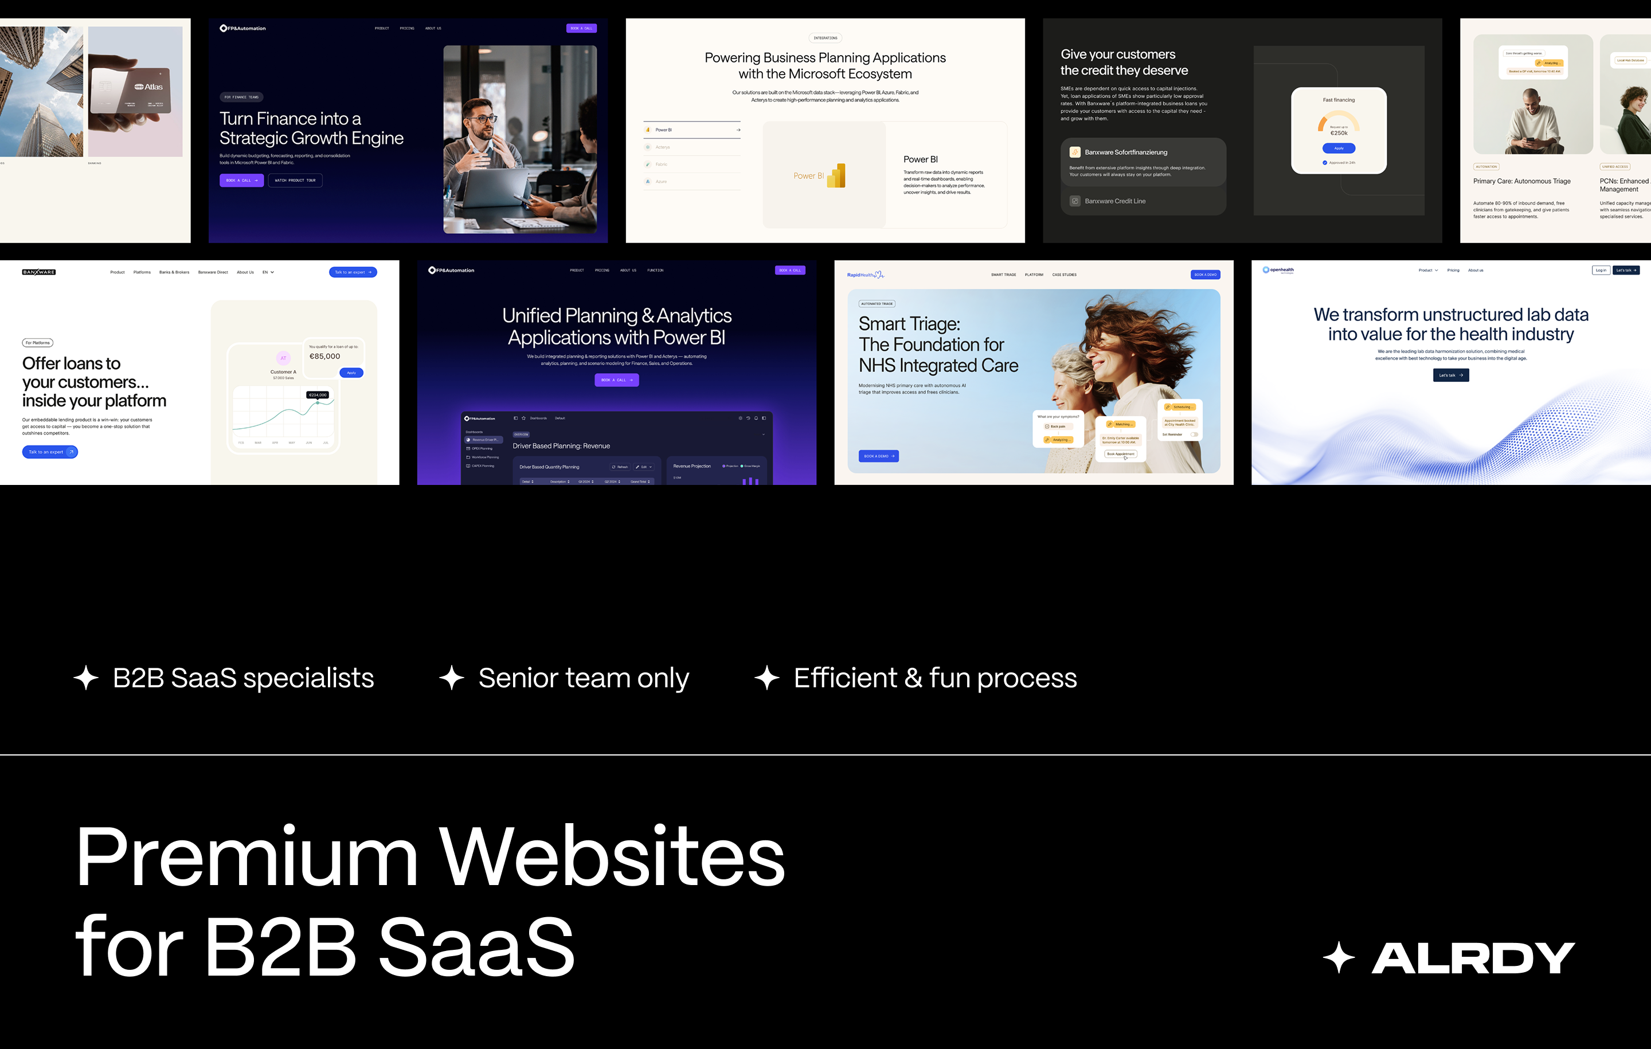Click the star before B2B SaaS specialists
Image resolution: width=1651 pixels, height=1049 pixels.
pos(86,678)
